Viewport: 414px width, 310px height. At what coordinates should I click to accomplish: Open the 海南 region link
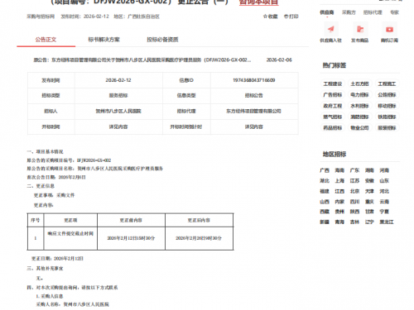click(x=339, y=170)
